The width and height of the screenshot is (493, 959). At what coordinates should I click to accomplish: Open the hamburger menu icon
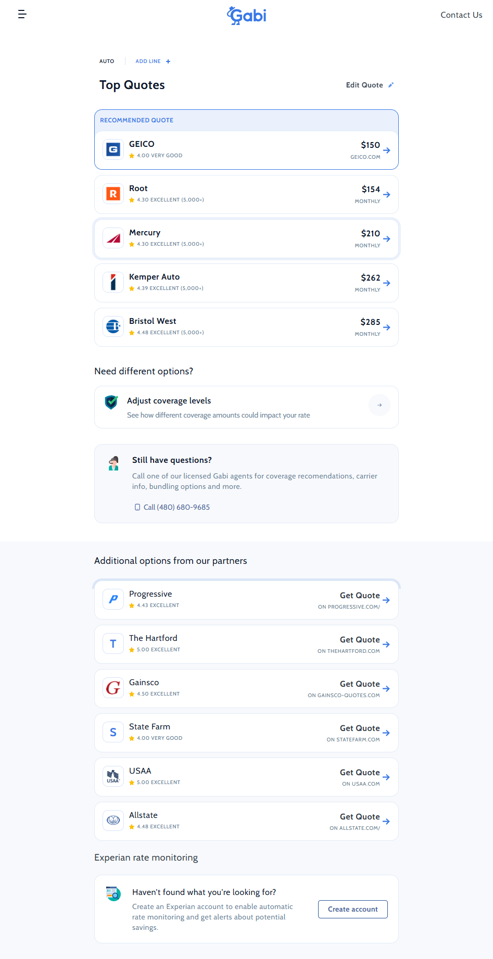click(x=22, y=14)
